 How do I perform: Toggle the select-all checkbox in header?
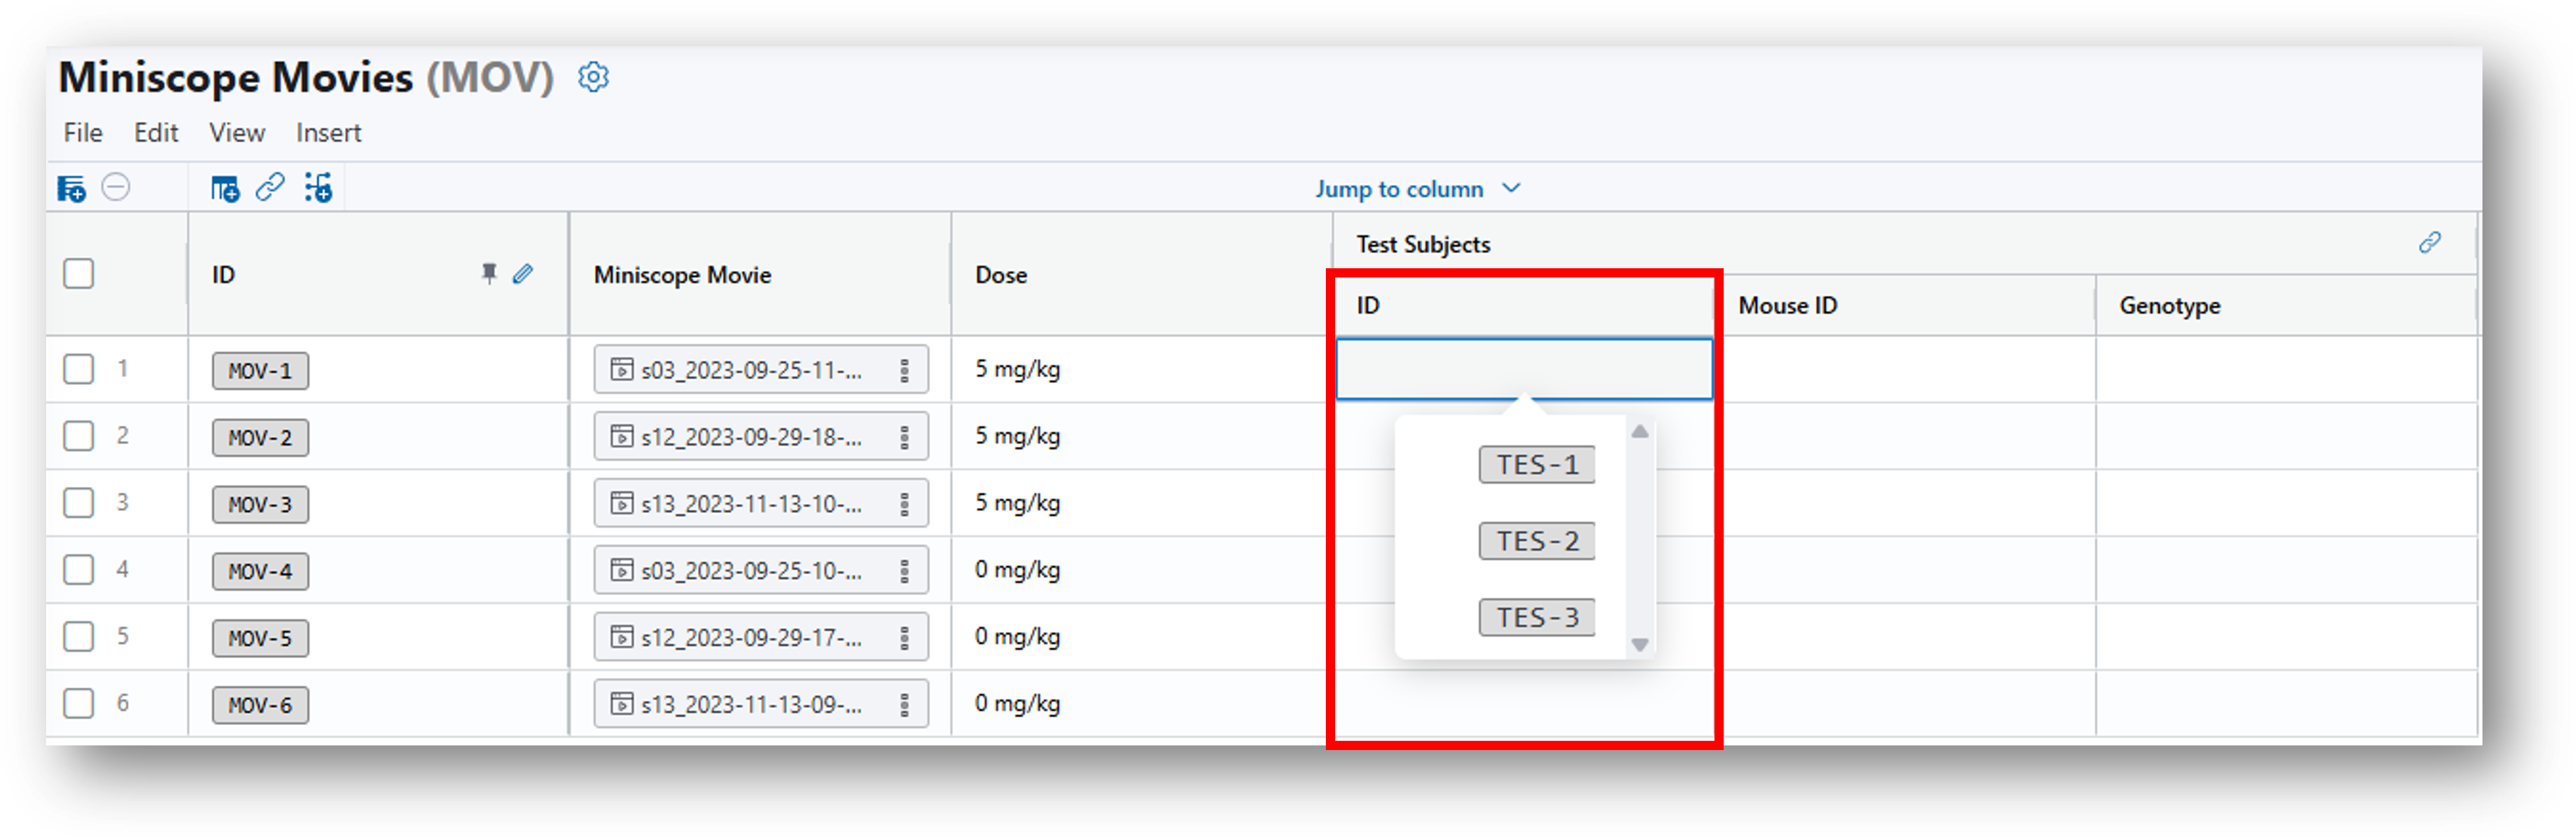coord(78,274)
